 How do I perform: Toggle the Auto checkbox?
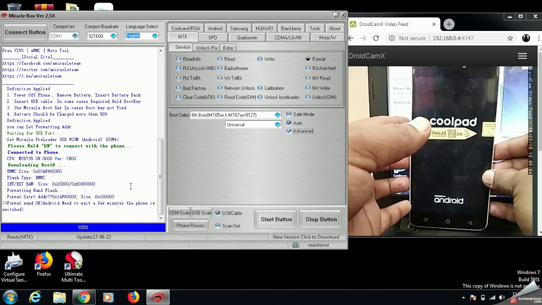click(289, 123)
